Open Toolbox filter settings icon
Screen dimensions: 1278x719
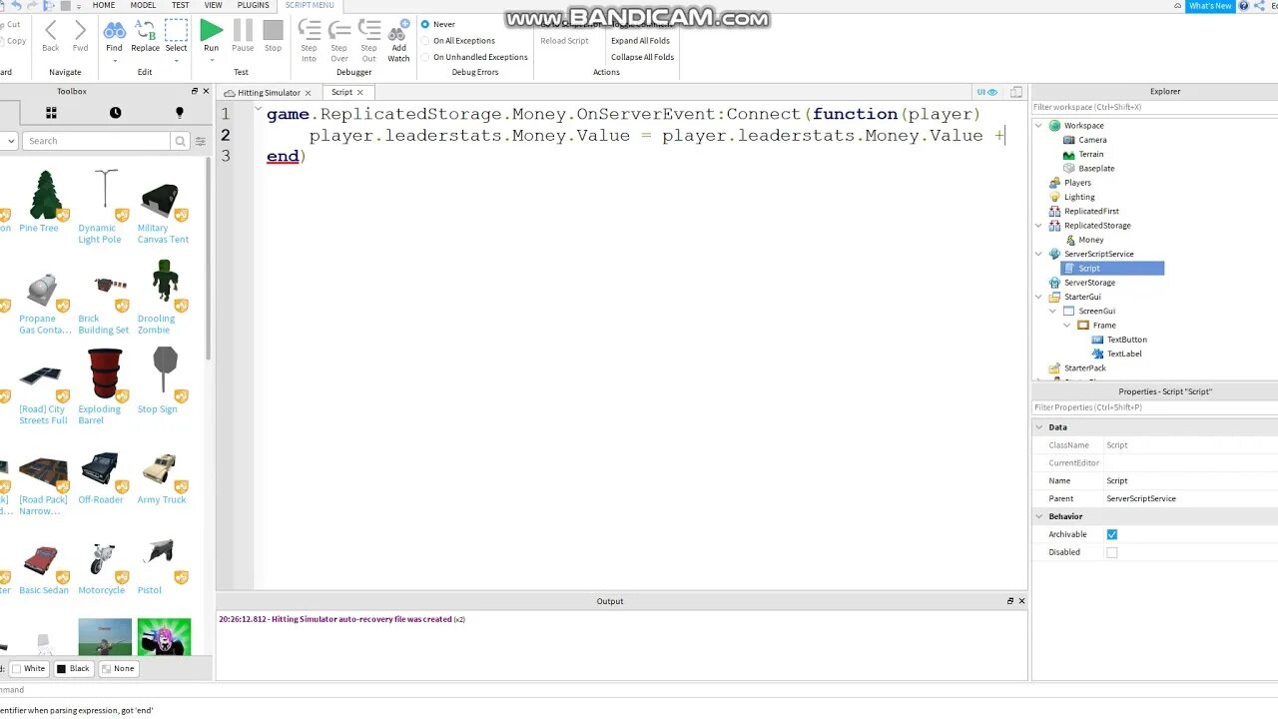tap(200, 141)
